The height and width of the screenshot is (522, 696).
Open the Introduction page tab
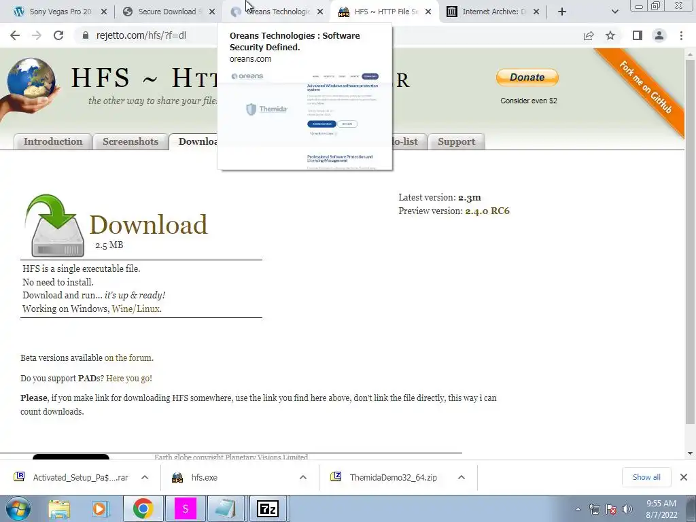[x=53, y=141]
